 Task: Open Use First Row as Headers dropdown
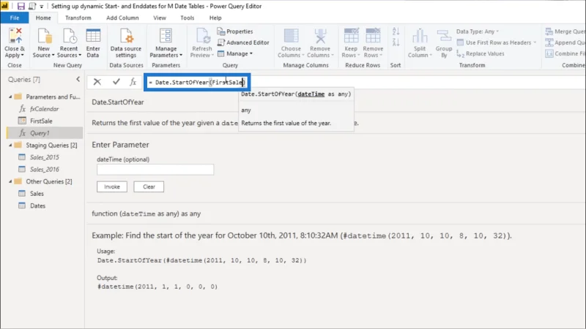tap(497, 42)
